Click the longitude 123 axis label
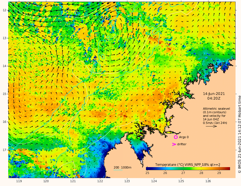This screenshot has width=241, height=186. coord(127,181)
